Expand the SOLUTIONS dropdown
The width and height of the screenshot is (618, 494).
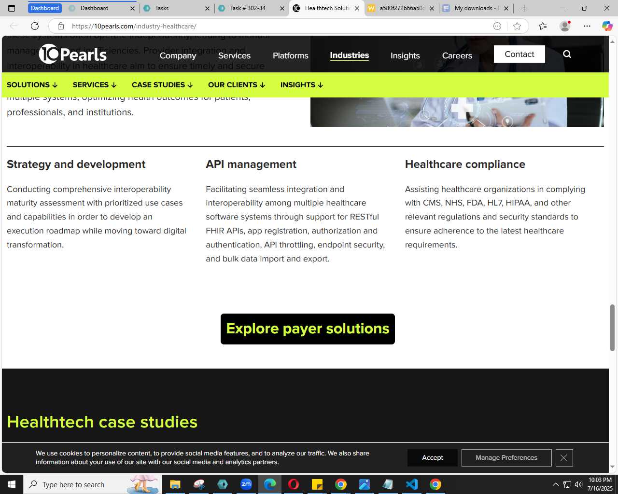[x=32, y=85]
